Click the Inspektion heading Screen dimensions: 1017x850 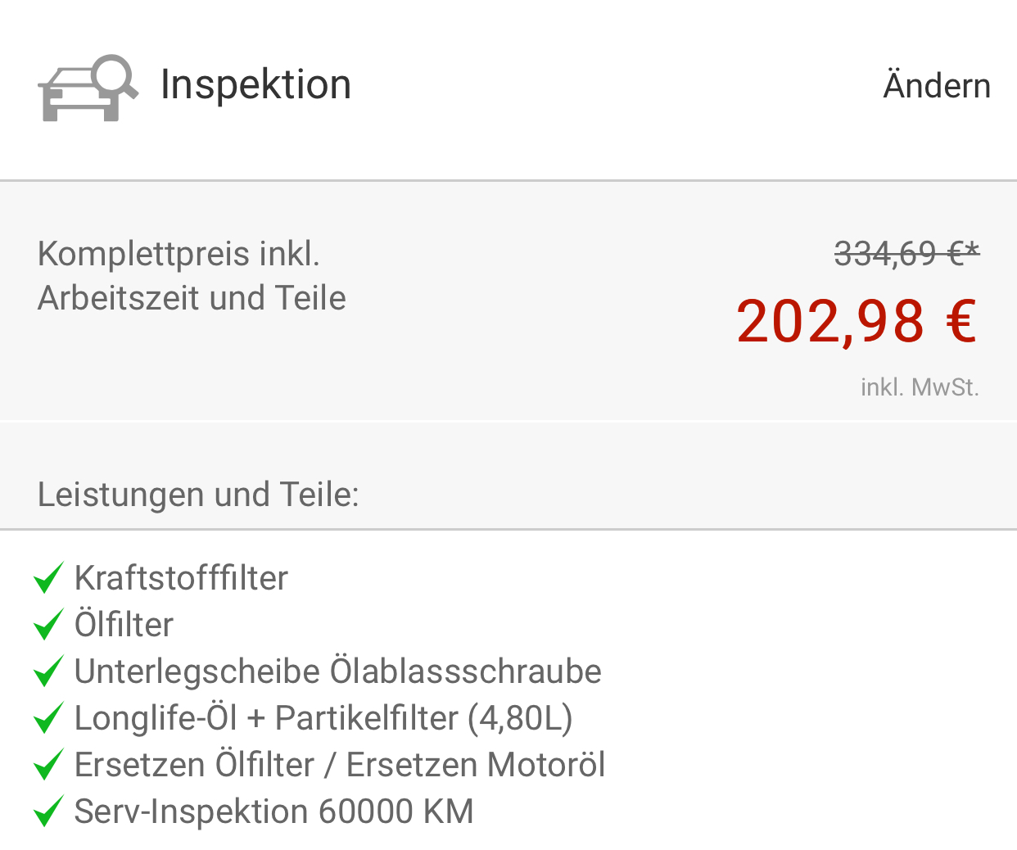coord(255,84)
